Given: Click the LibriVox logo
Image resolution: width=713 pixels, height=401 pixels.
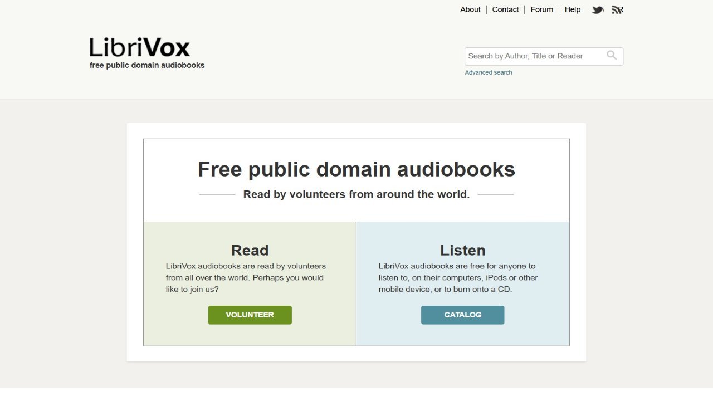Looking at the screenshot, I should (x=140, y=47).
